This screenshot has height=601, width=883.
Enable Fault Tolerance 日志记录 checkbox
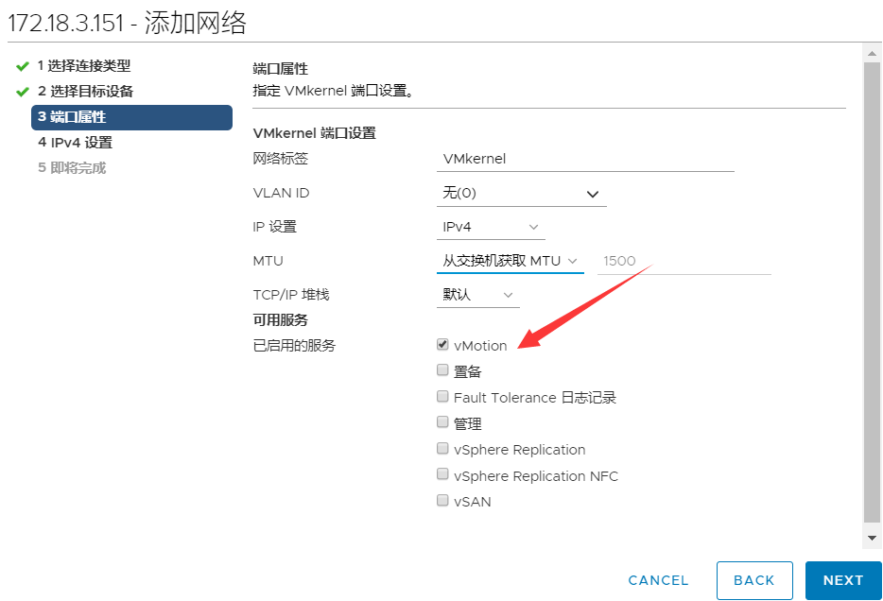click(442, 397)
